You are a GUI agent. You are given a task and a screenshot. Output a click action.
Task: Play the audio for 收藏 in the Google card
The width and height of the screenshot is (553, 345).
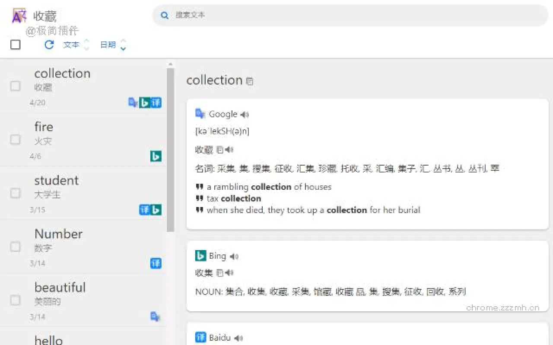tap(229, 151)
